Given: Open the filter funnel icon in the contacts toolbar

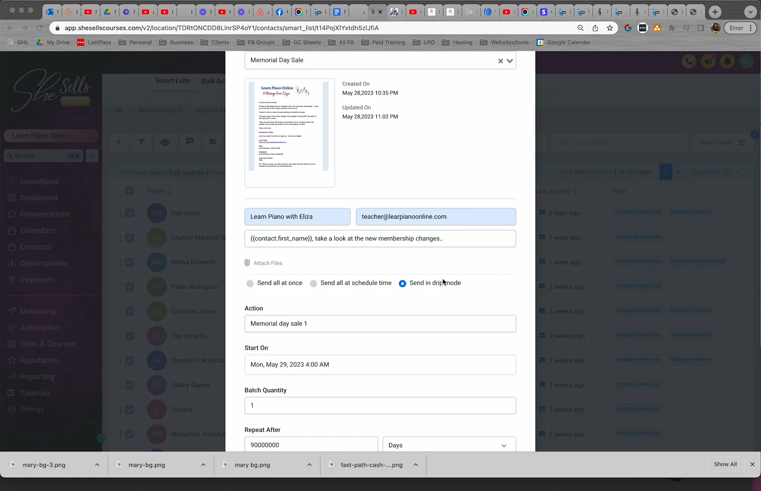Looking at the screenshot, I should point(142,142).
